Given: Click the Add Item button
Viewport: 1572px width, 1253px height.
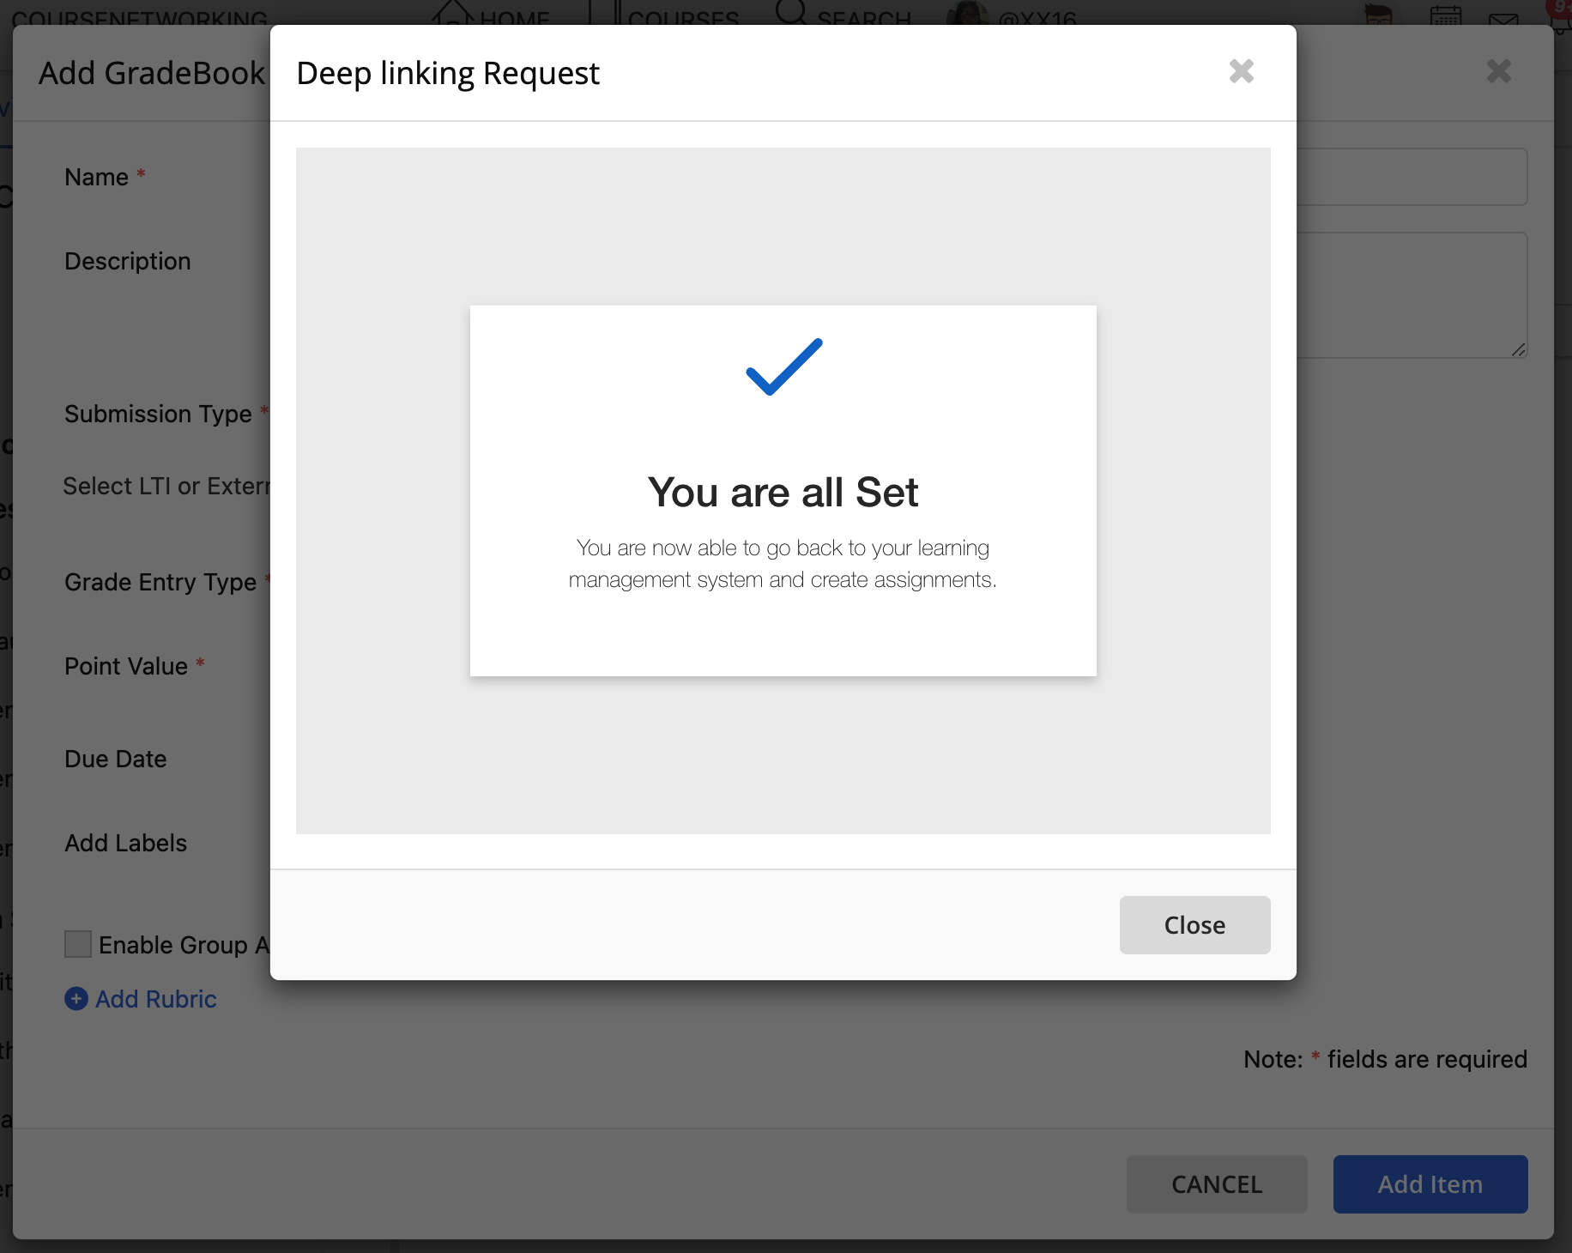Looking at the screenshot, I should pyautogui.click(x=1430, y=1184).
